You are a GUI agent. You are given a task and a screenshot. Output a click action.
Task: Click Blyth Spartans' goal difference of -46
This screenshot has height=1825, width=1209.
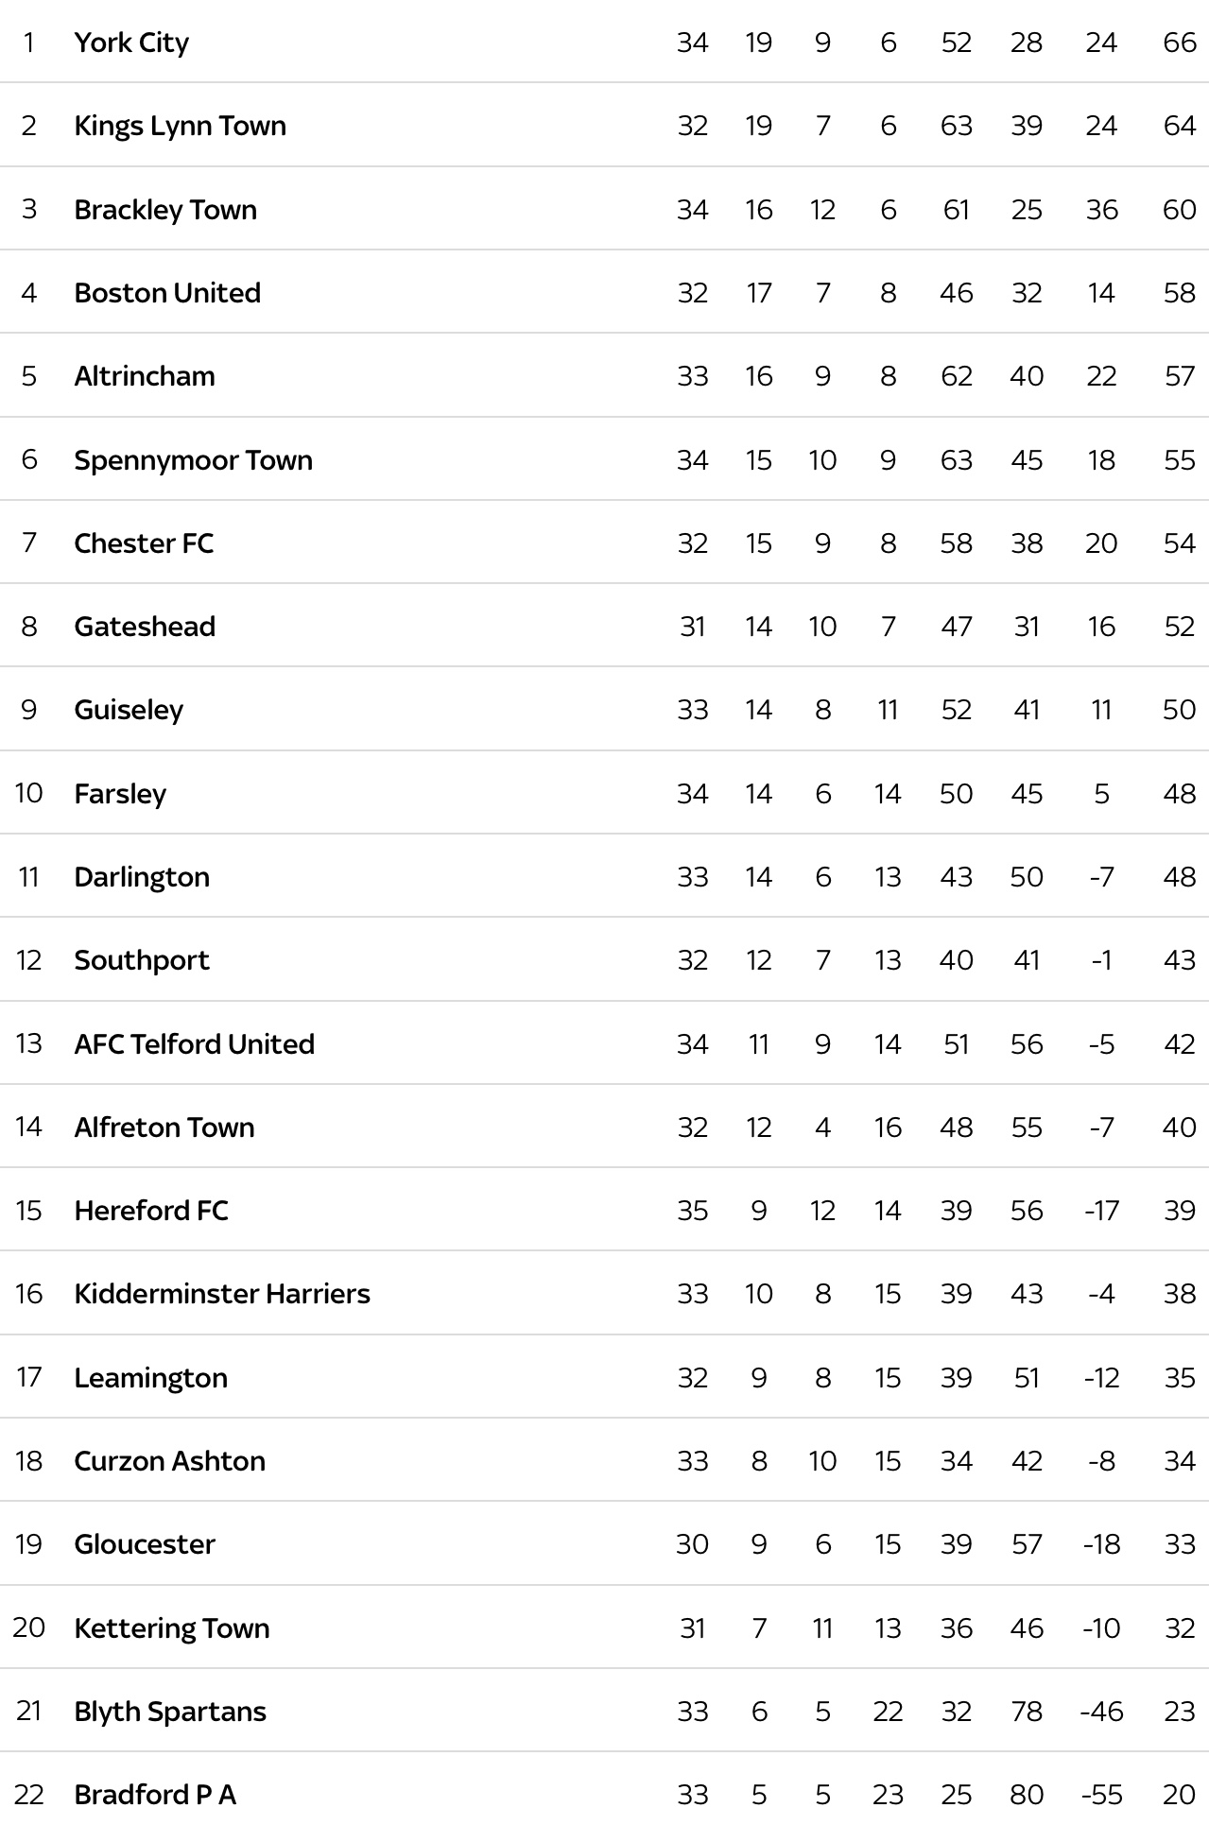1101,1712
